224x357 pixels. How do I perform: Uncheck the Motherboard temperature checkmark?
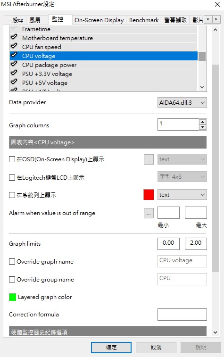pos(14,37)
